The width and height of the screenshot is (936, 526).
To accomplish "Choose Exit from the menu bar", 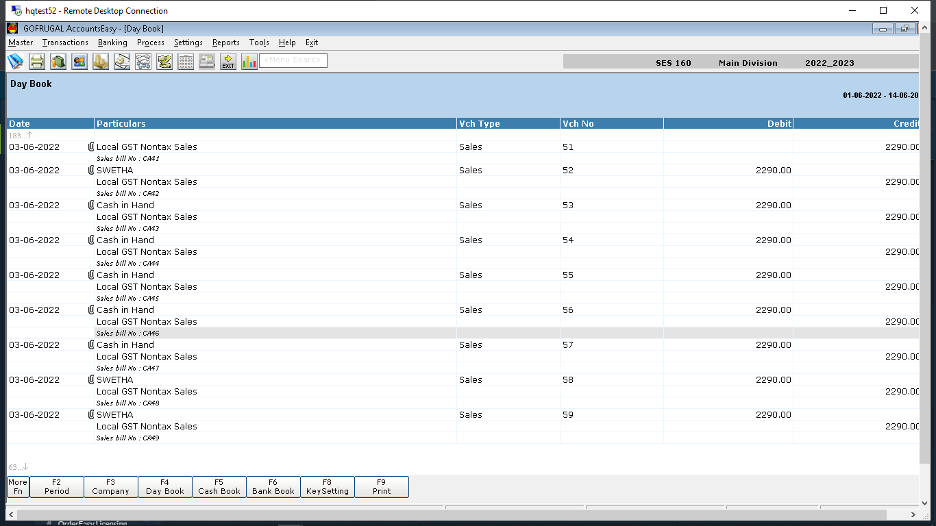I will click(312, 42).
